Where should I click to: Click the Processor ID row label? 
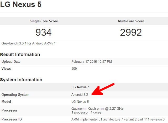12,119
